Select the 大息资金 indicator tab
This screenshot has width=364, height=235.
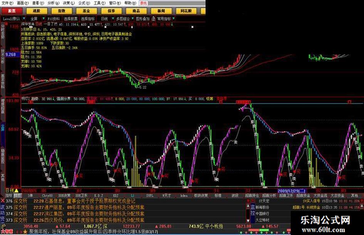pos(337,196)
